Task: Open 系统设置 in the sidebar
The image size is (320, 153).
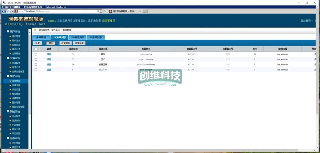Action: pyautogui.click(x=16, y=89)
